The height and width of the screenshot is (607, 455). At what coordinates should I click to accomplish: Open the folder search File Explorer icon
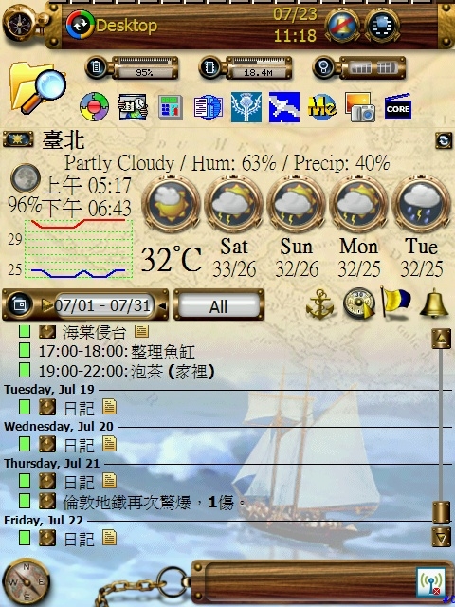tap(38, 88)
